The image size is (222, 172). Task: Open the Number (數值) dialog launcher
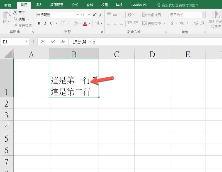pyautogui.click(x=204, y=33)
